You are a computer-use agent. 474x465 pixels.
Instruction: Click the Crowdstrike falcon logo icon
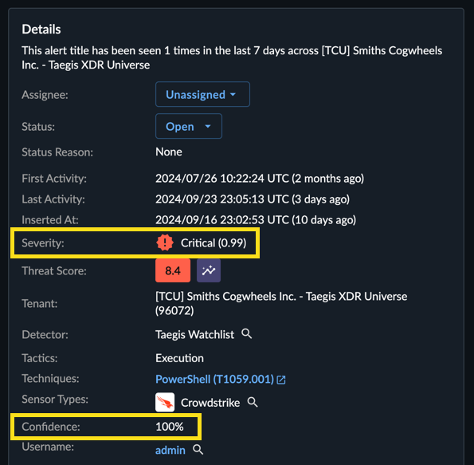click(165, 402)
